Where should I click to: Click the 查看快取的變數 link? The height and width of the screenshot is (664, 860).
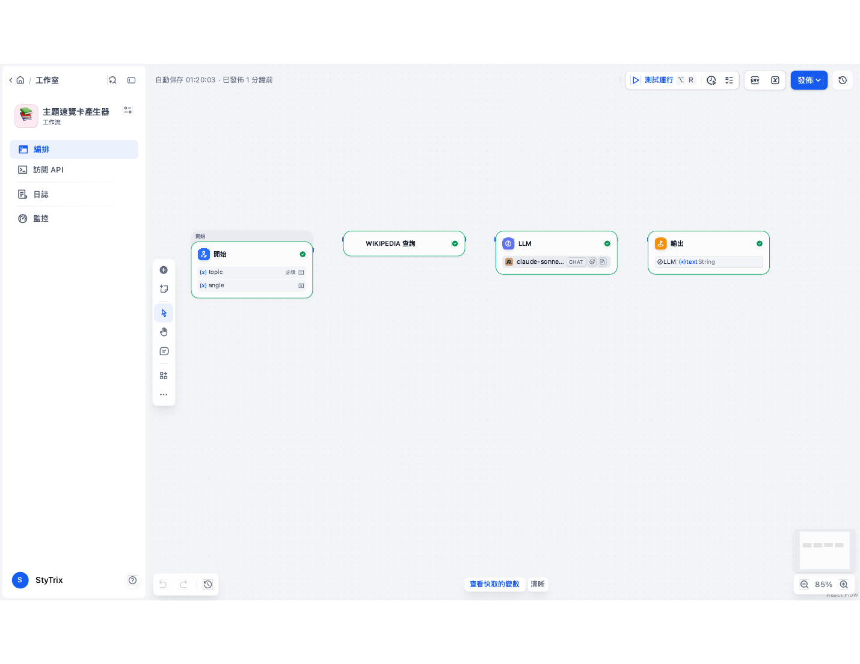pos(494,584)
